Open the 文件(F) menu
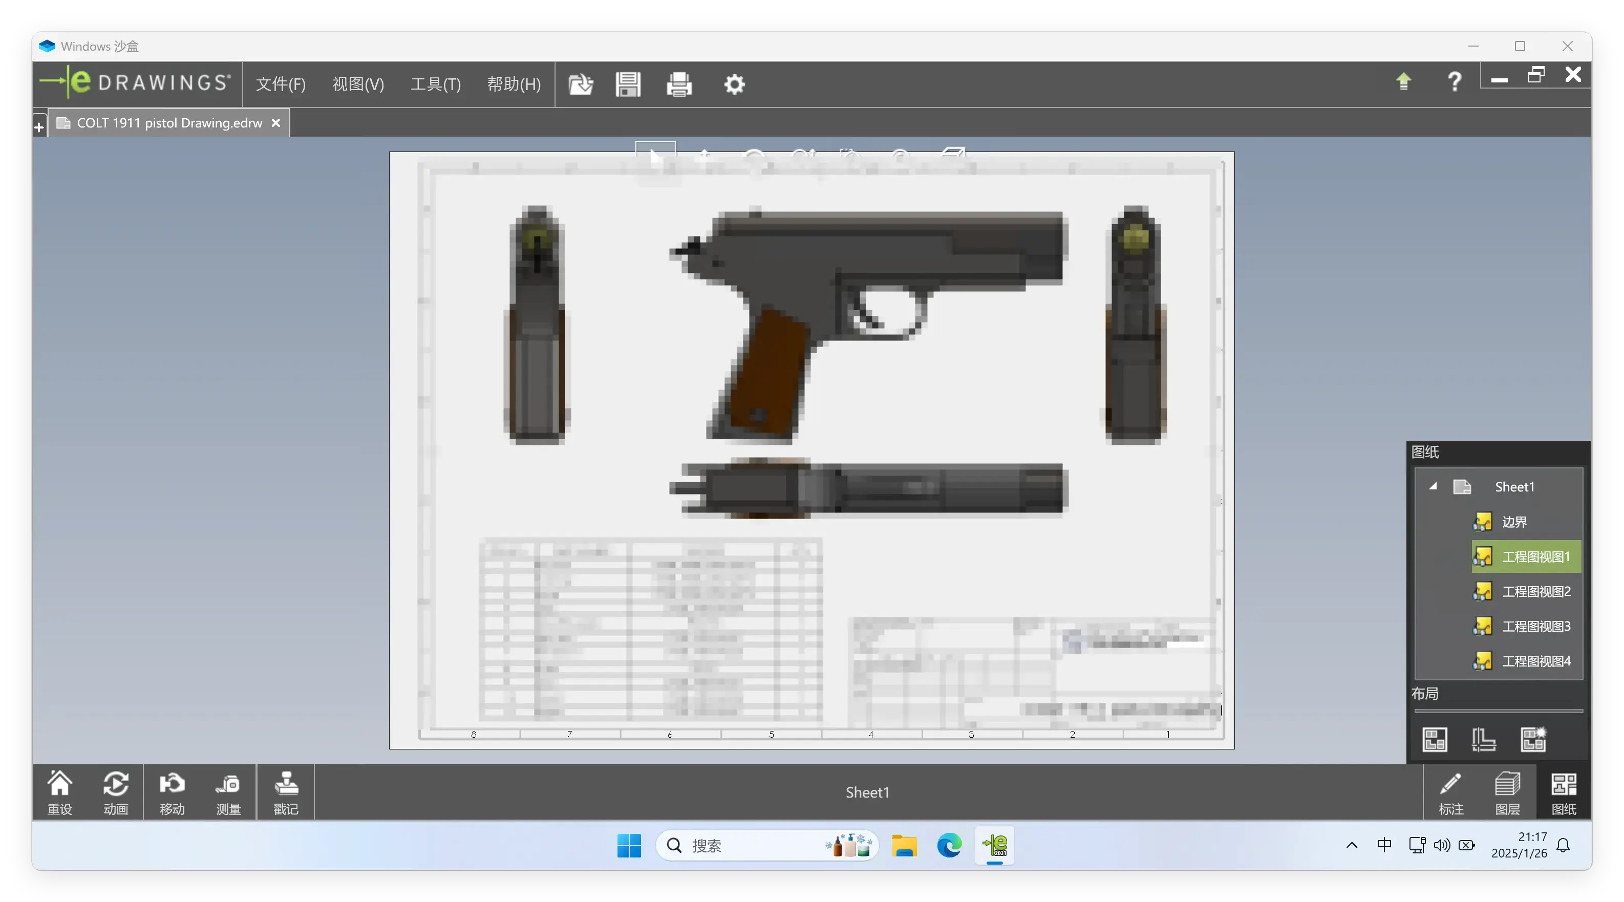The image size is (1624, 902). pyautogui.click(x=281, y=84)
